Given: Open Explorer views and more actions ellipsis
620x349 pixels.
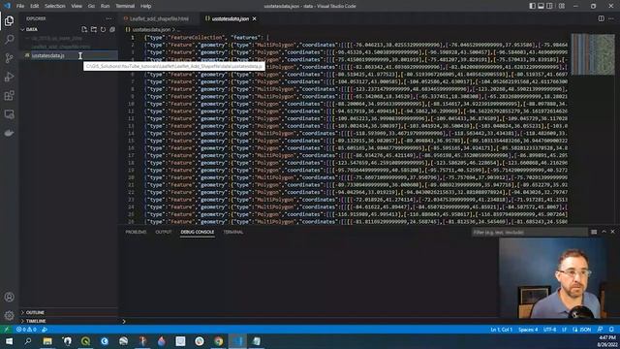Looking at the screenshot, I should pos(108,18).
